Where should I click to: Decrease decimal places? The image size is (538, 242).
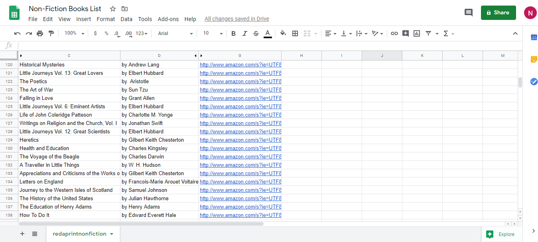tap(117, 33)
